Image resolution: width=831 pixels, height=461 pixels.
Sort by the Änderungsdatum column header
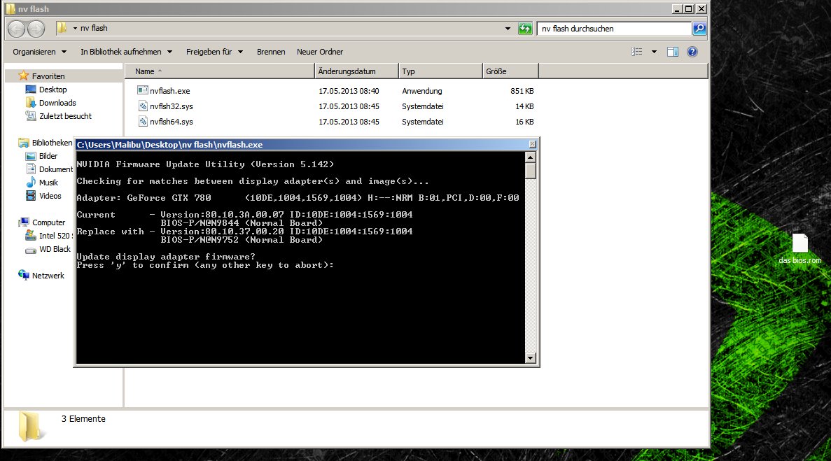pos(356,71)
